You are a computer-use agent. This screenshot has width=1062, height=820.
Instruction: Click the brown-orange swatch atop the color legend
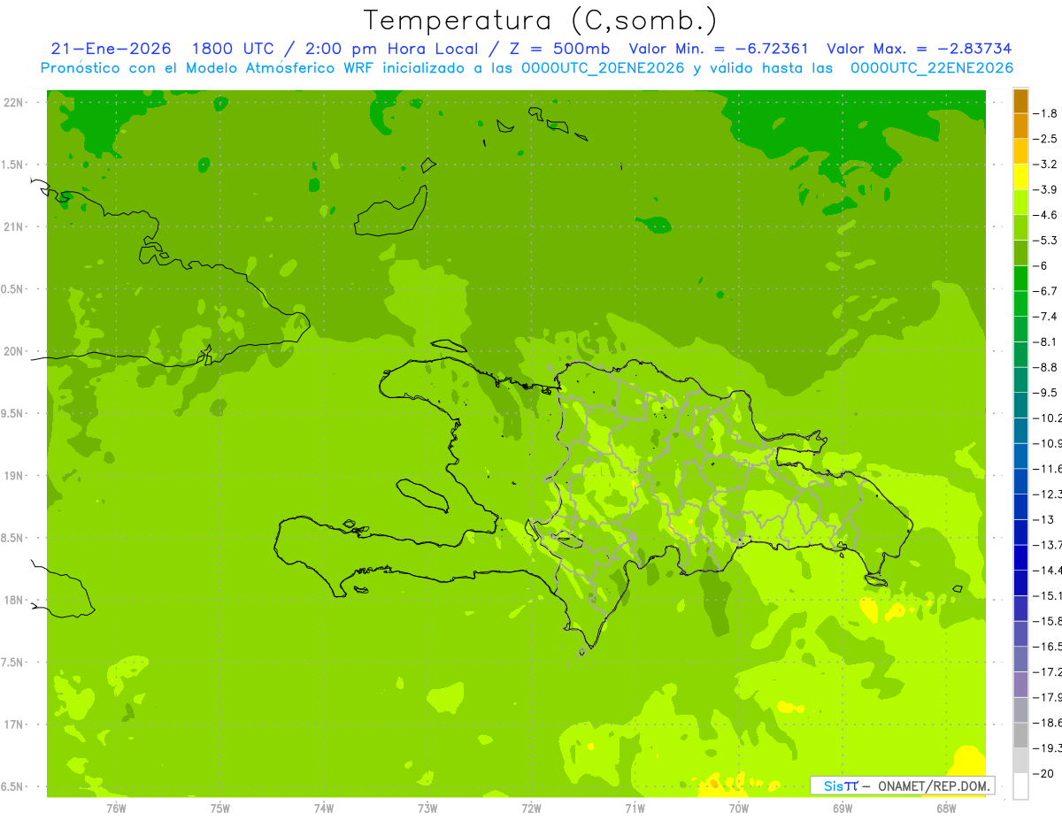click(1020, 101)
